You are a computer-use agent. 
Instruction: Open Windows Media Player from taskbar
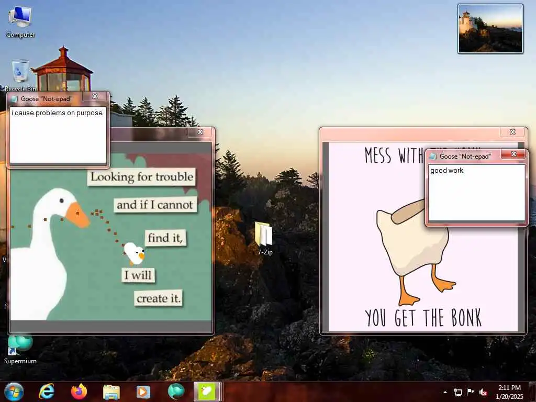click(x=143, y=392)
